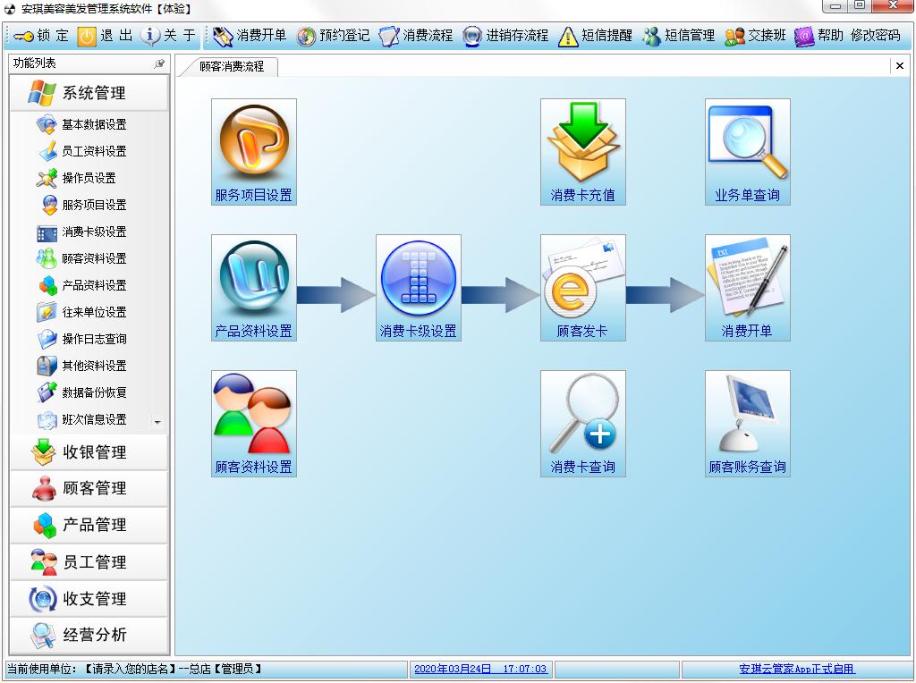Open 消费流程 from the toolbar

click(x=416, y=36)
